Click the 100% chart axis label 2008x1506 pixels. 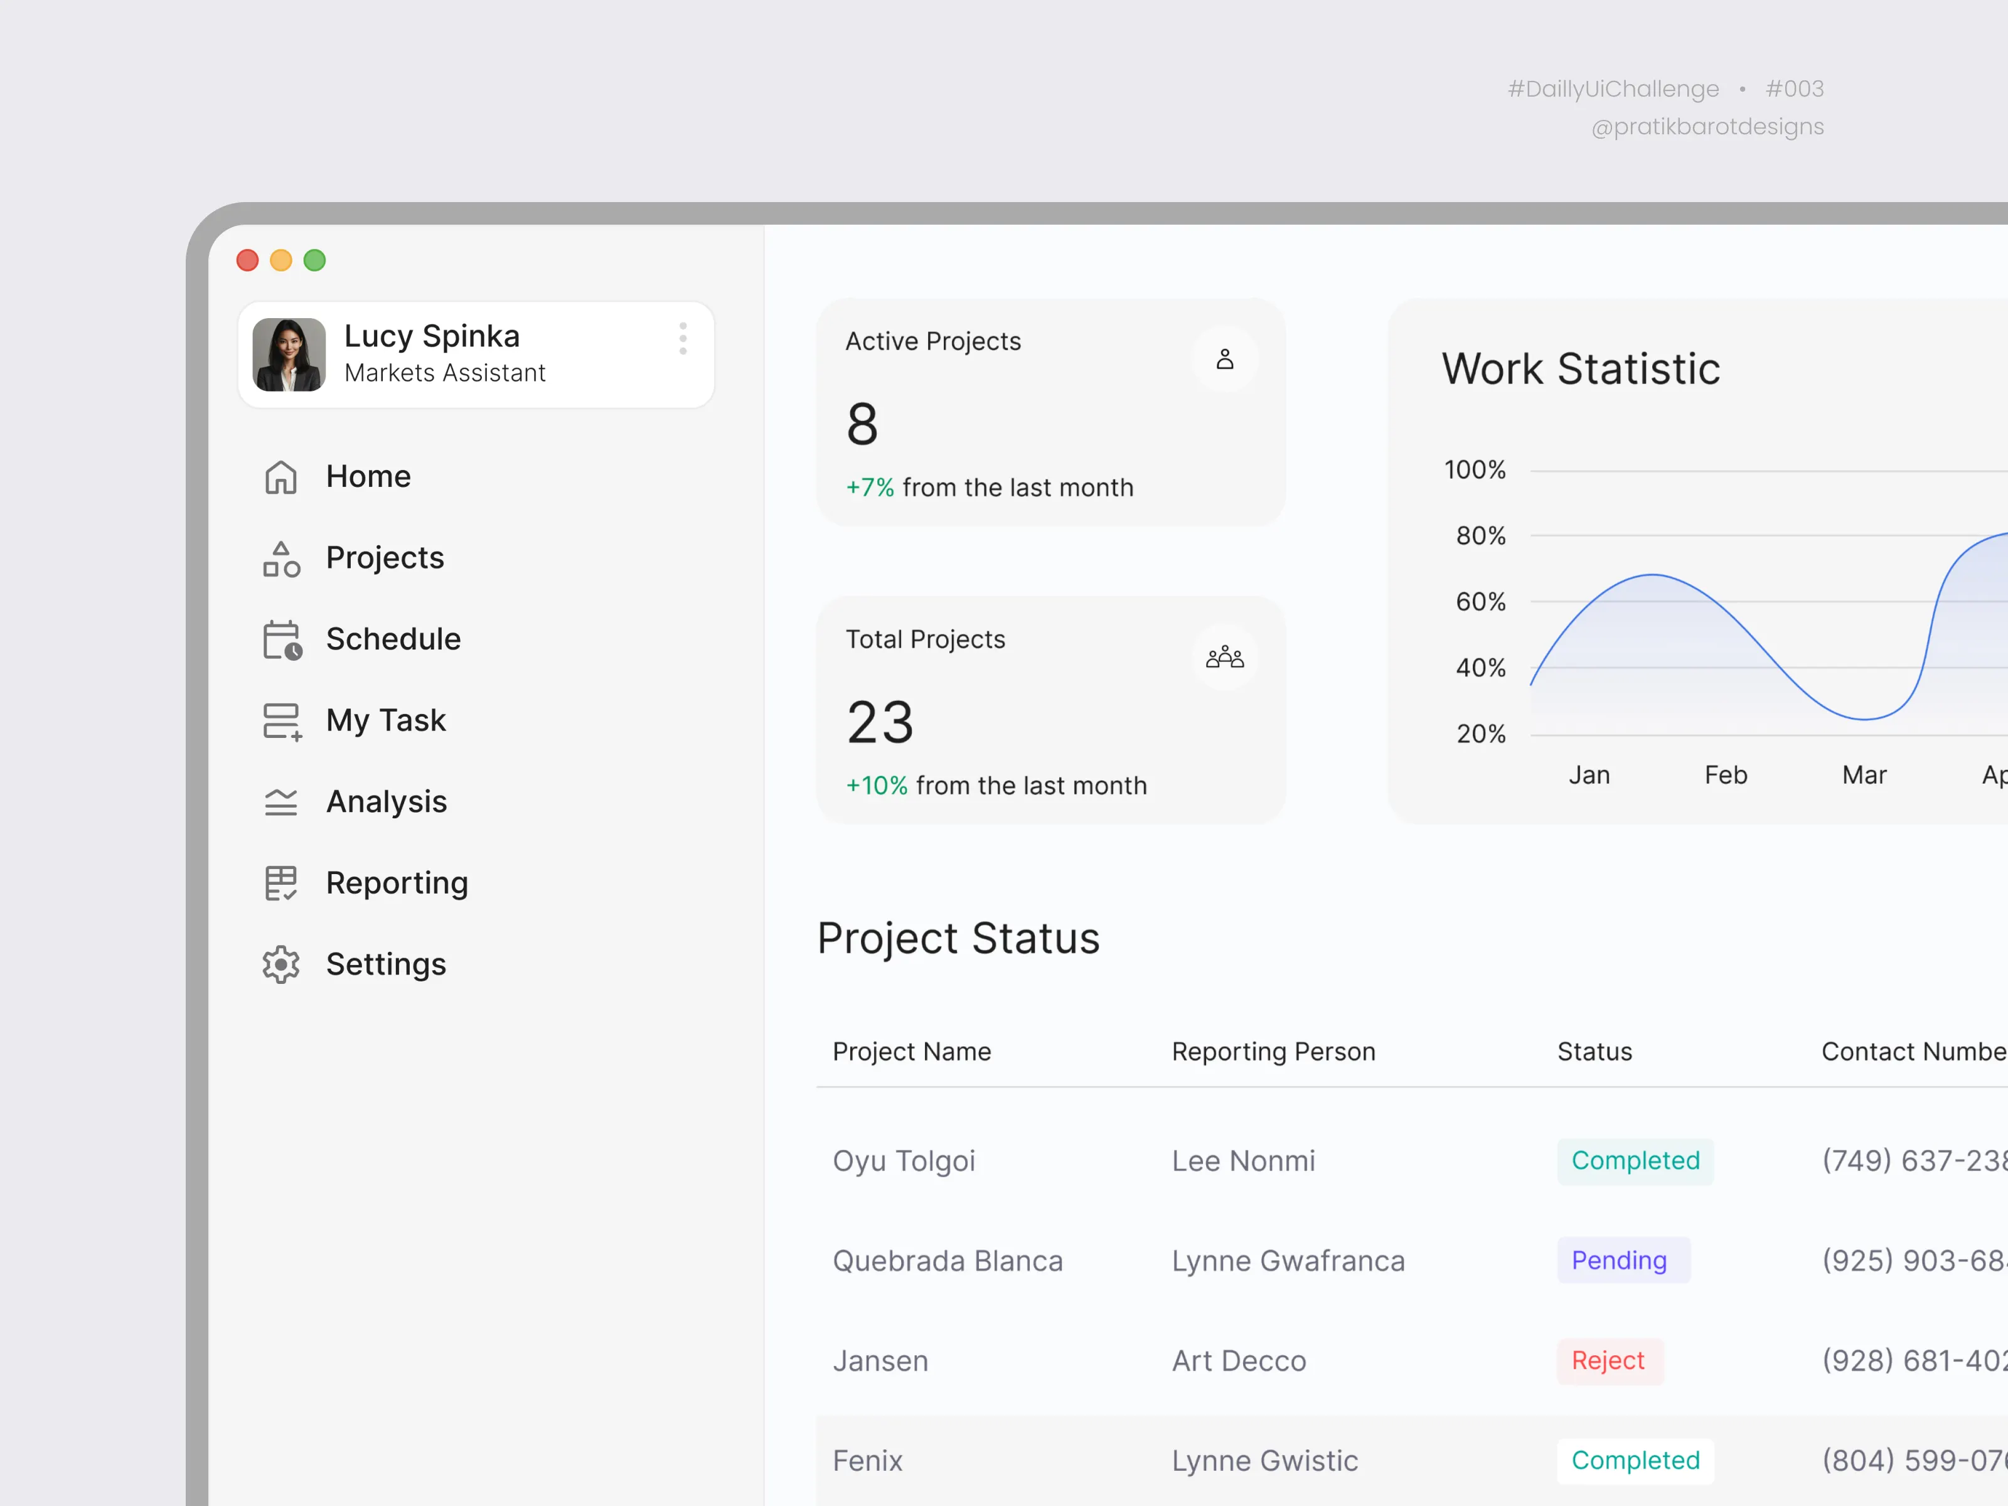click(x=1474, y=469)
